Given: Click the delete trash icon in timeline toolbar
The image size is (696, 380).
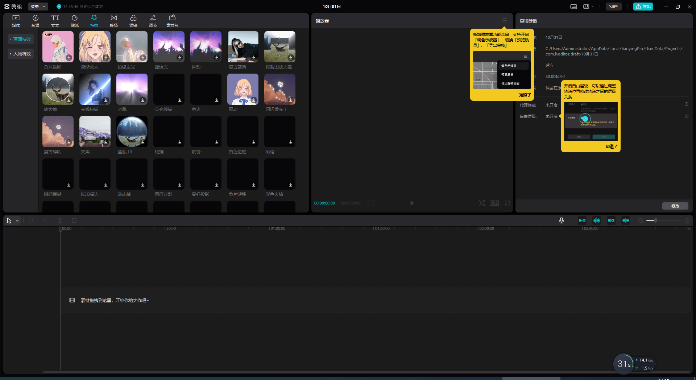Looking at the screenshot, I should tap(74, 220).
